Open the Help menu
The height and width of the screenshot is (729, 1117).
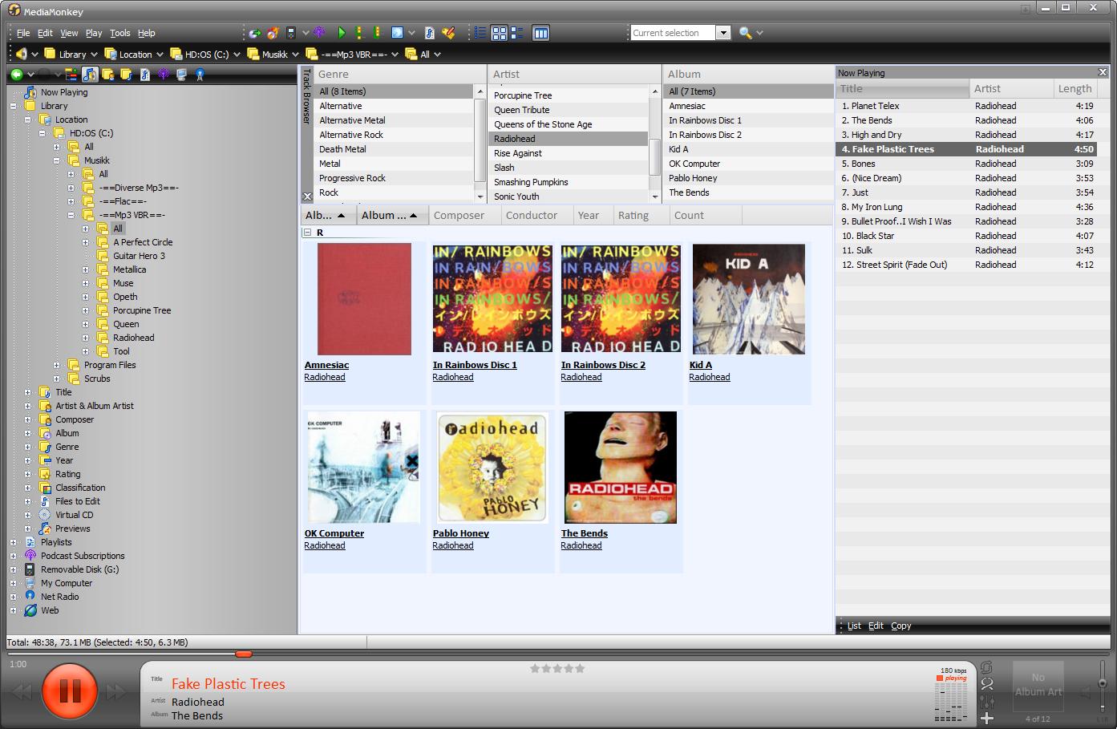click(146, 33)
